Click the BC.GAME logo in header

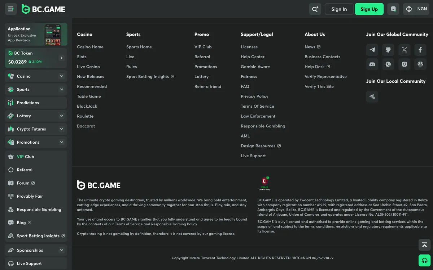(43, 9)
